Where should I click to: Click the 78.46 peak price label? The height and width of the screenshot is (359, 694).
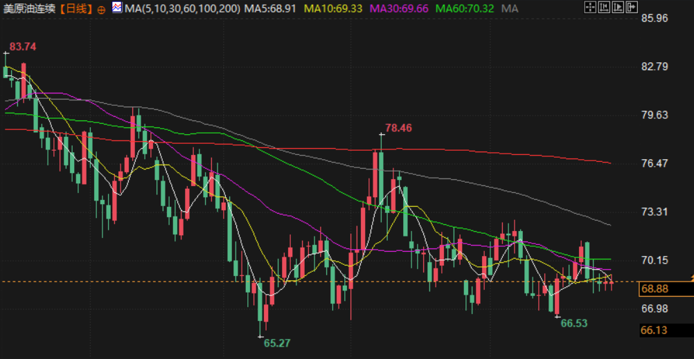[398, 128]
